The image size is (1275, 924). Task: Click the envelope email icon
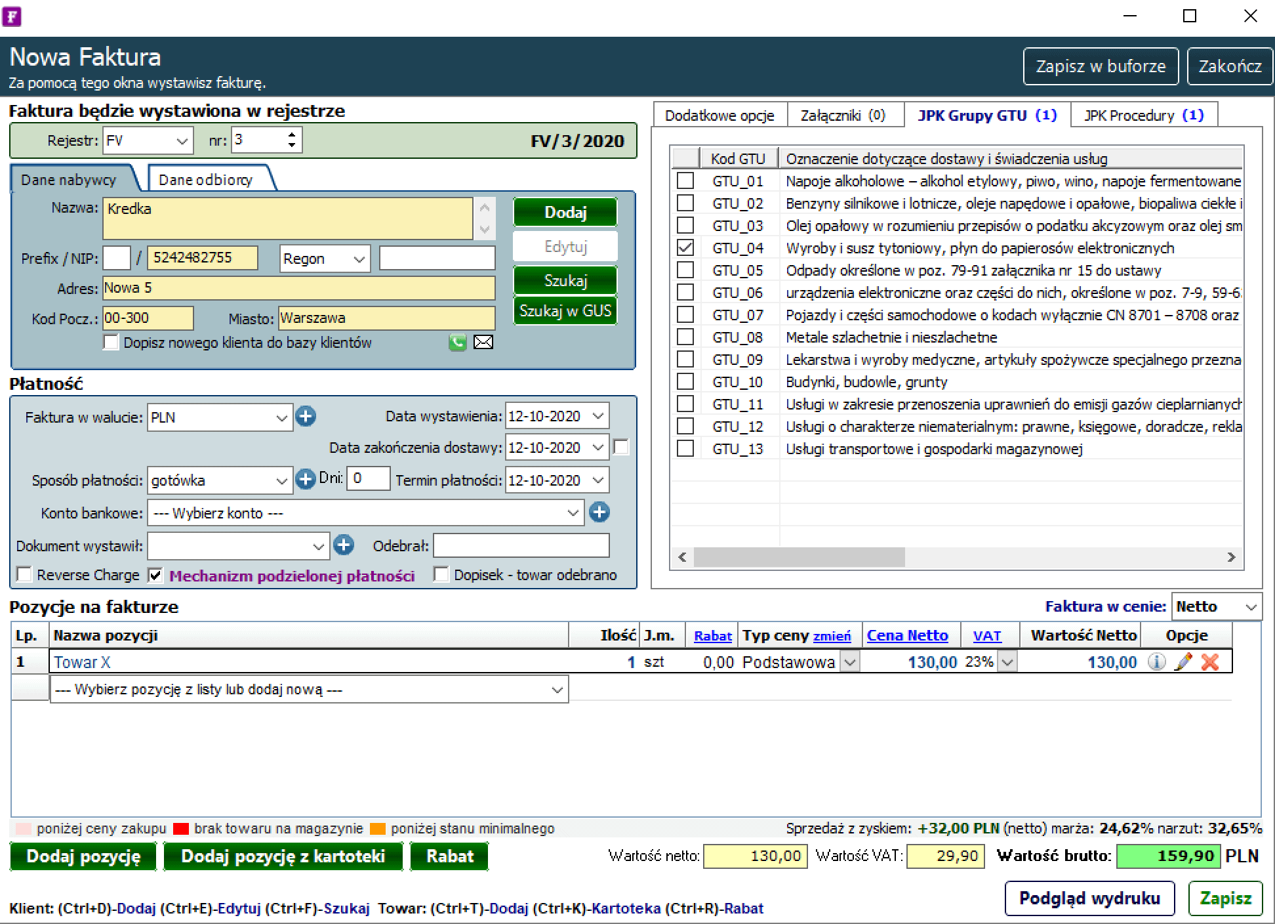pos(483,342)
